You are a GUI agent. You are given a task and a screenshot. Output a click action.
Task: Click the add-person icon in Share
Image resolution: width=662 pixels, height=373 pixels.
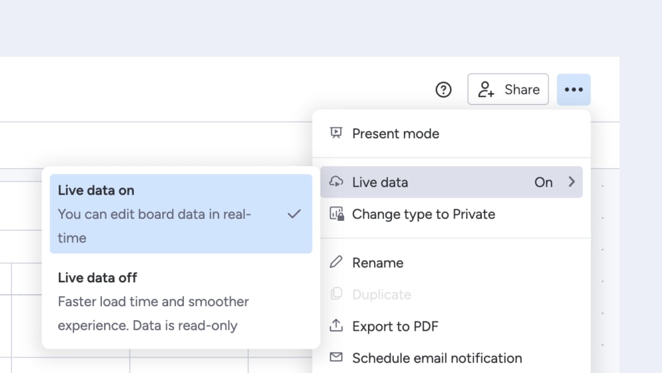click(x=486, y=89)
